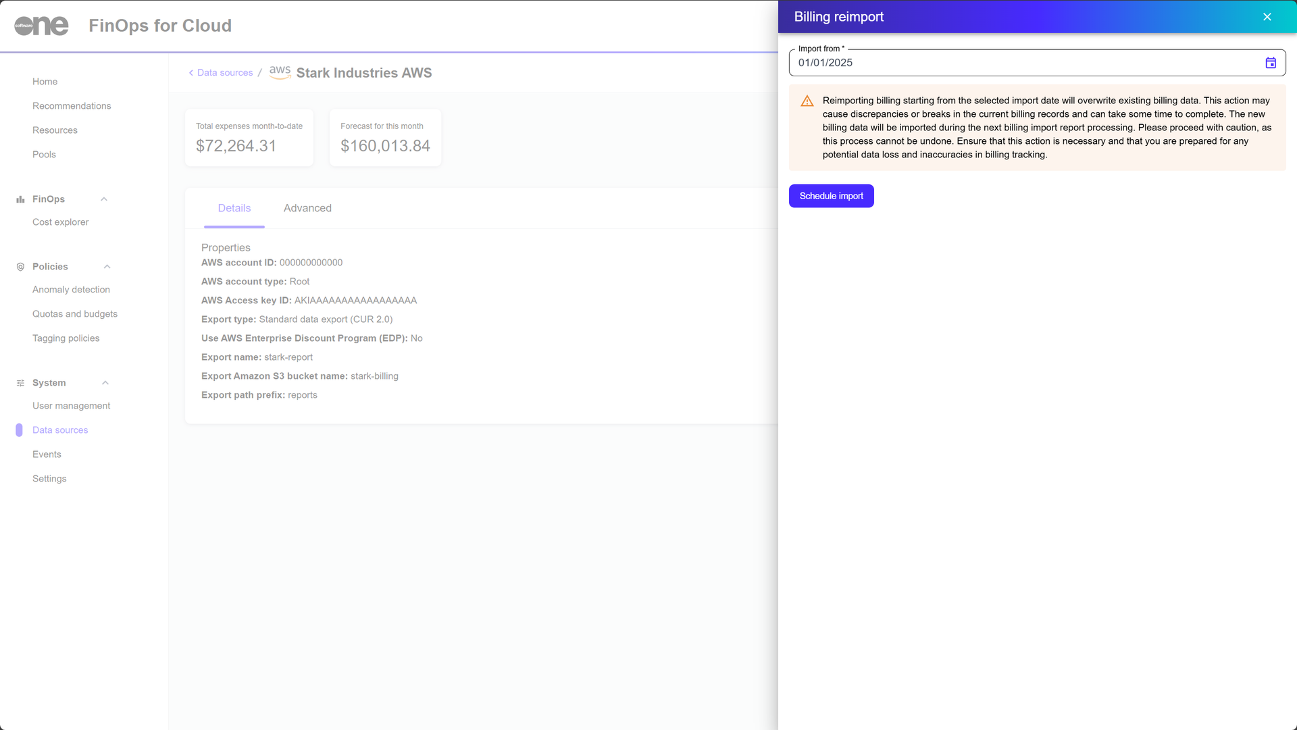Click the Export name stark-report row

click(x=257, y=357)
